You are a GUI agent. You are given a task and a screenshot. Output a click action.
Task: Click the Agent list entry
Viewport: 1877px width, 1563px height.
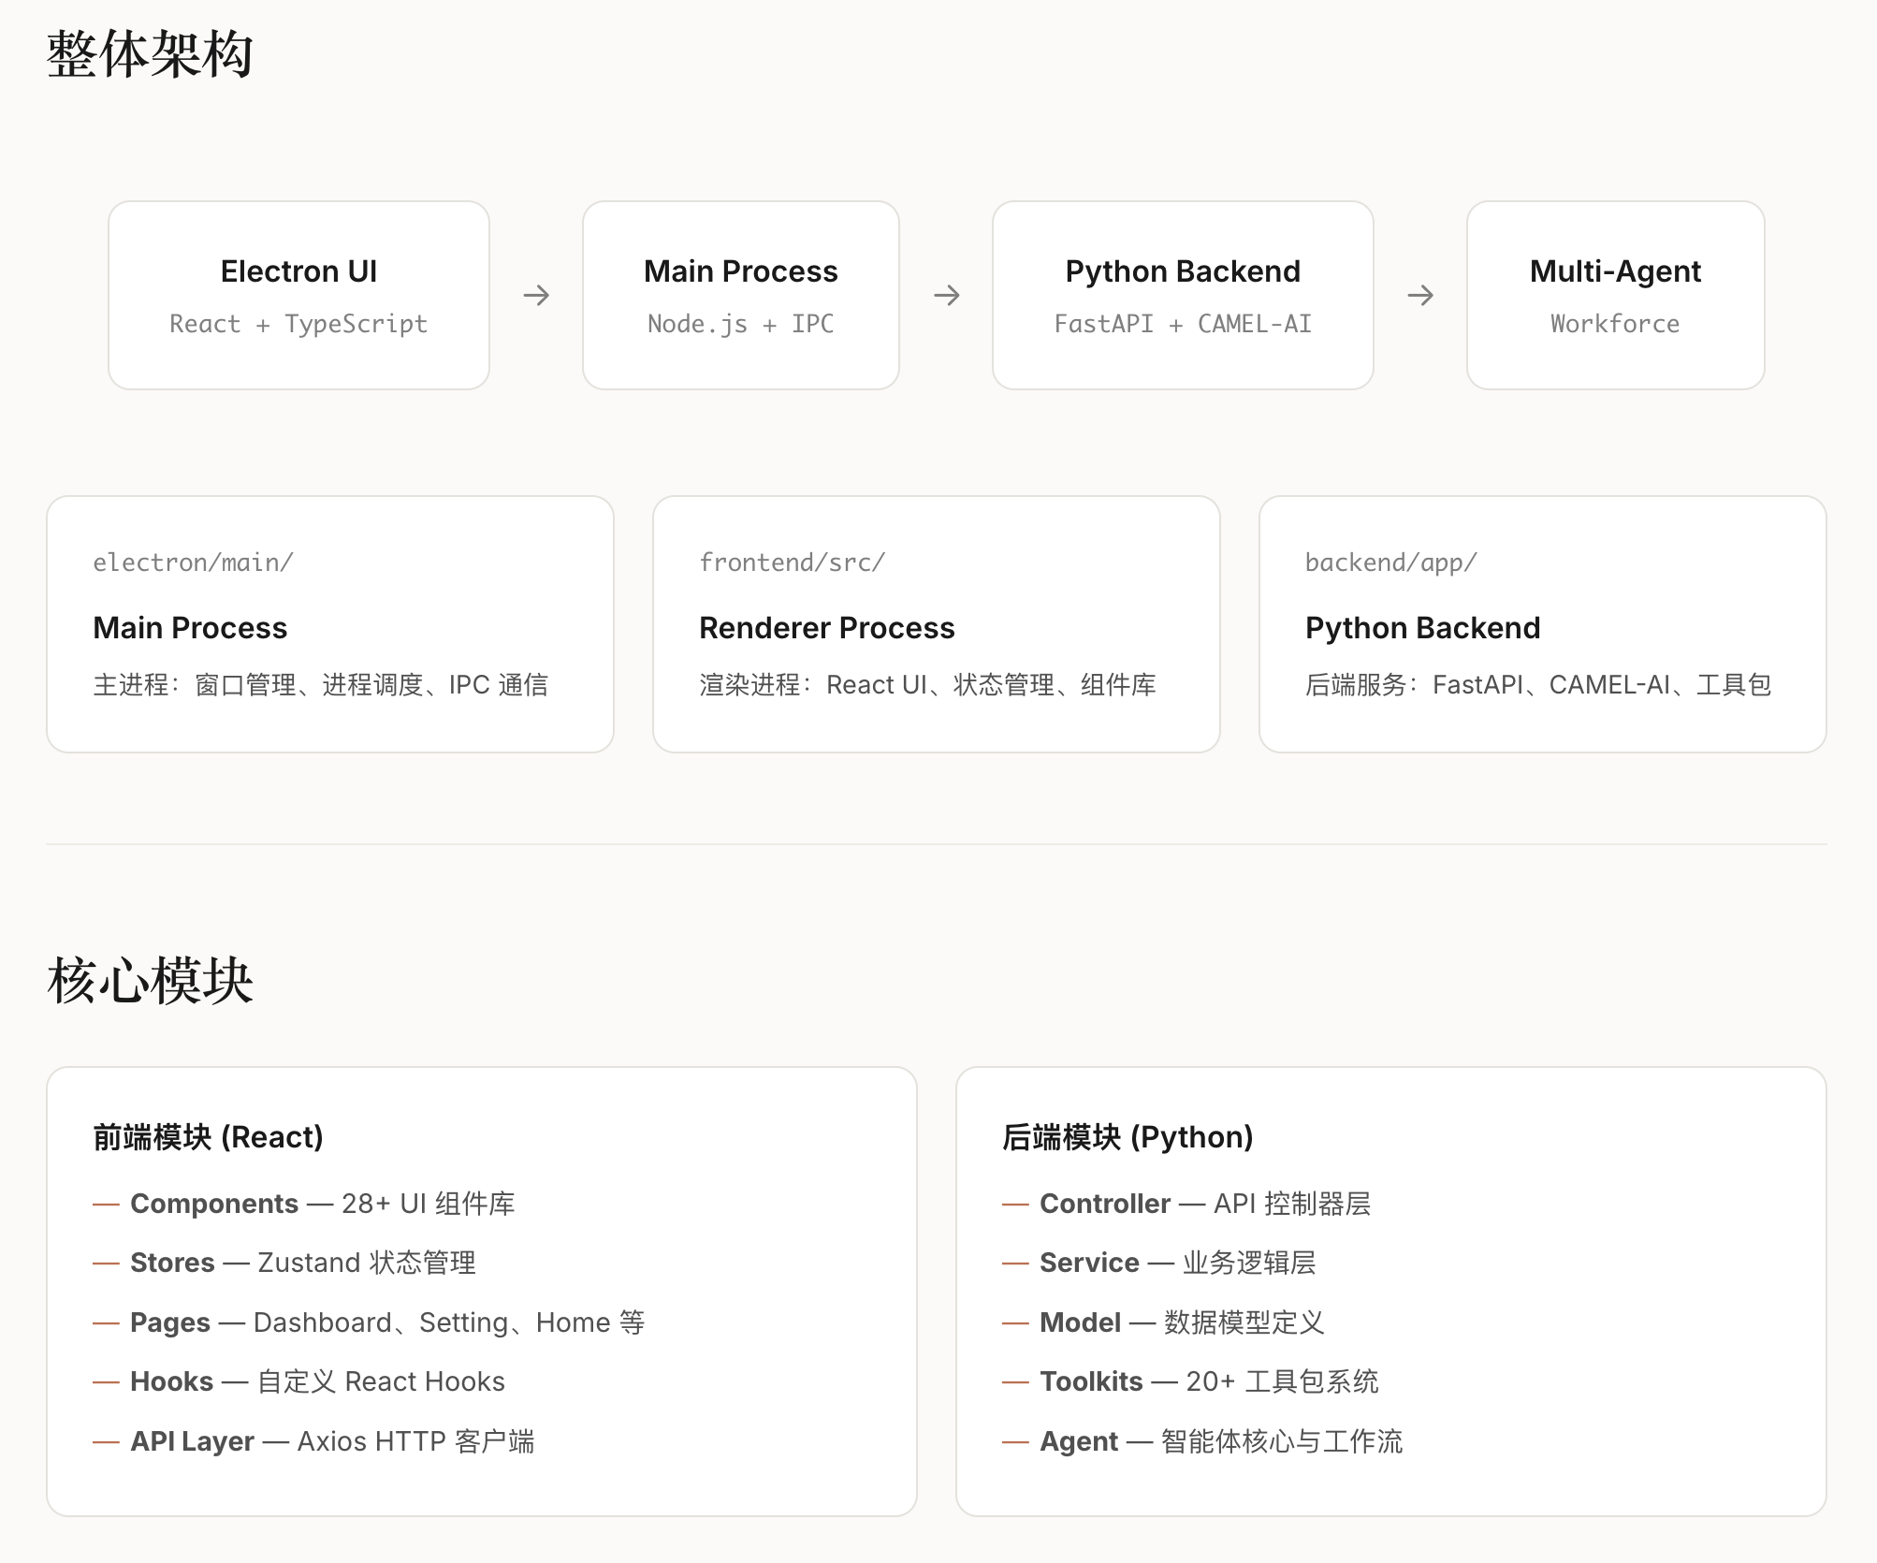1220,1441
